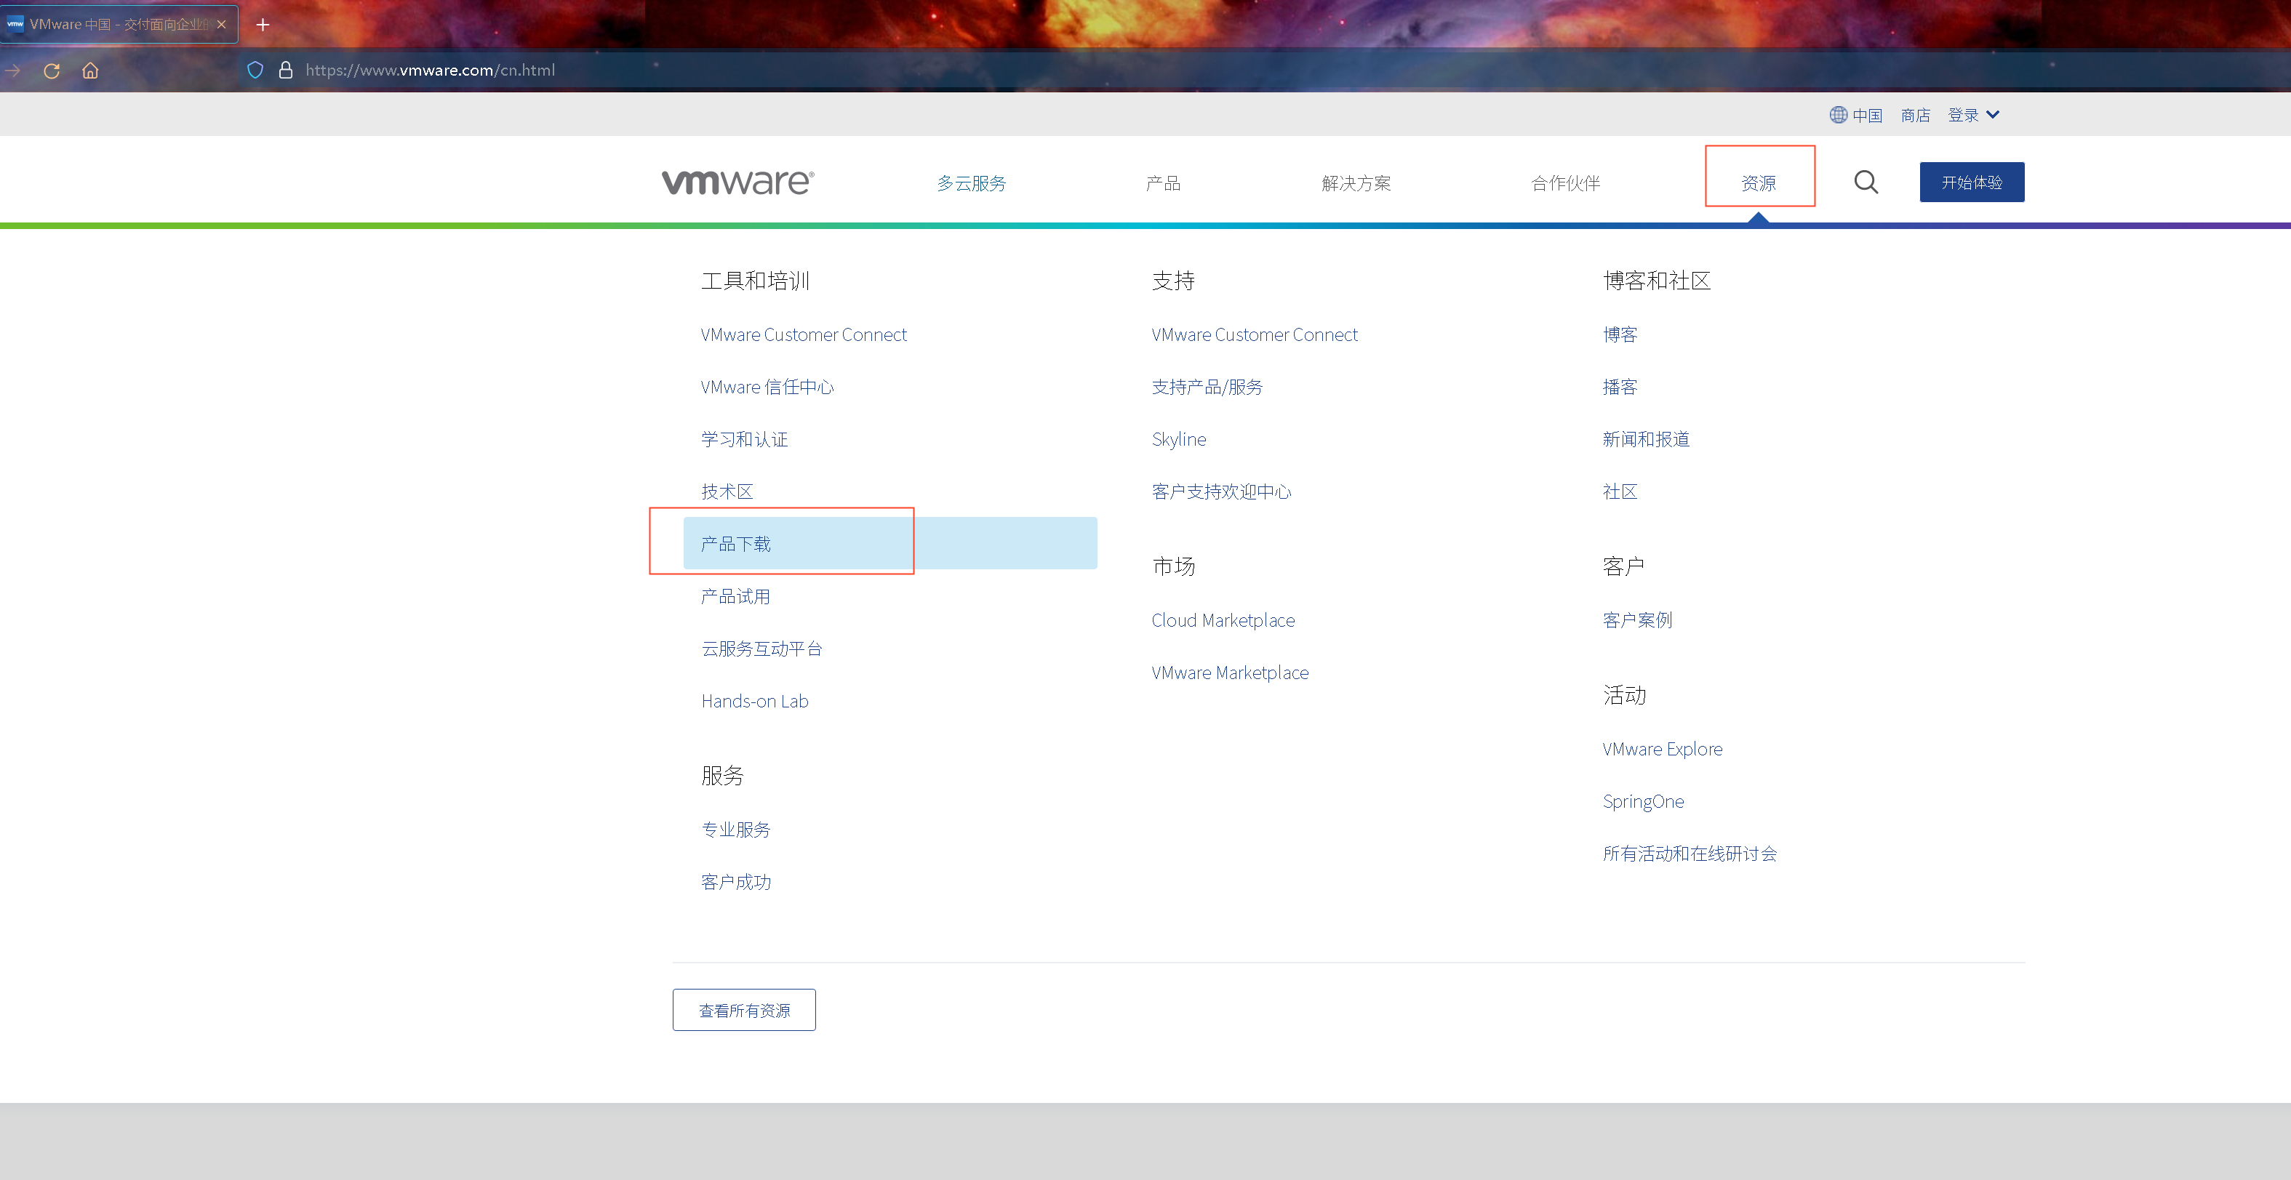Close the VMware 中国 tab
2291x1180 pixels.
pyautogui.click(x=221, y=25)
